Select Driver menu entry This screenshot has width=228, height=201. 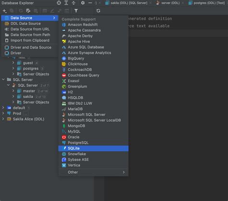click(29, 53)
